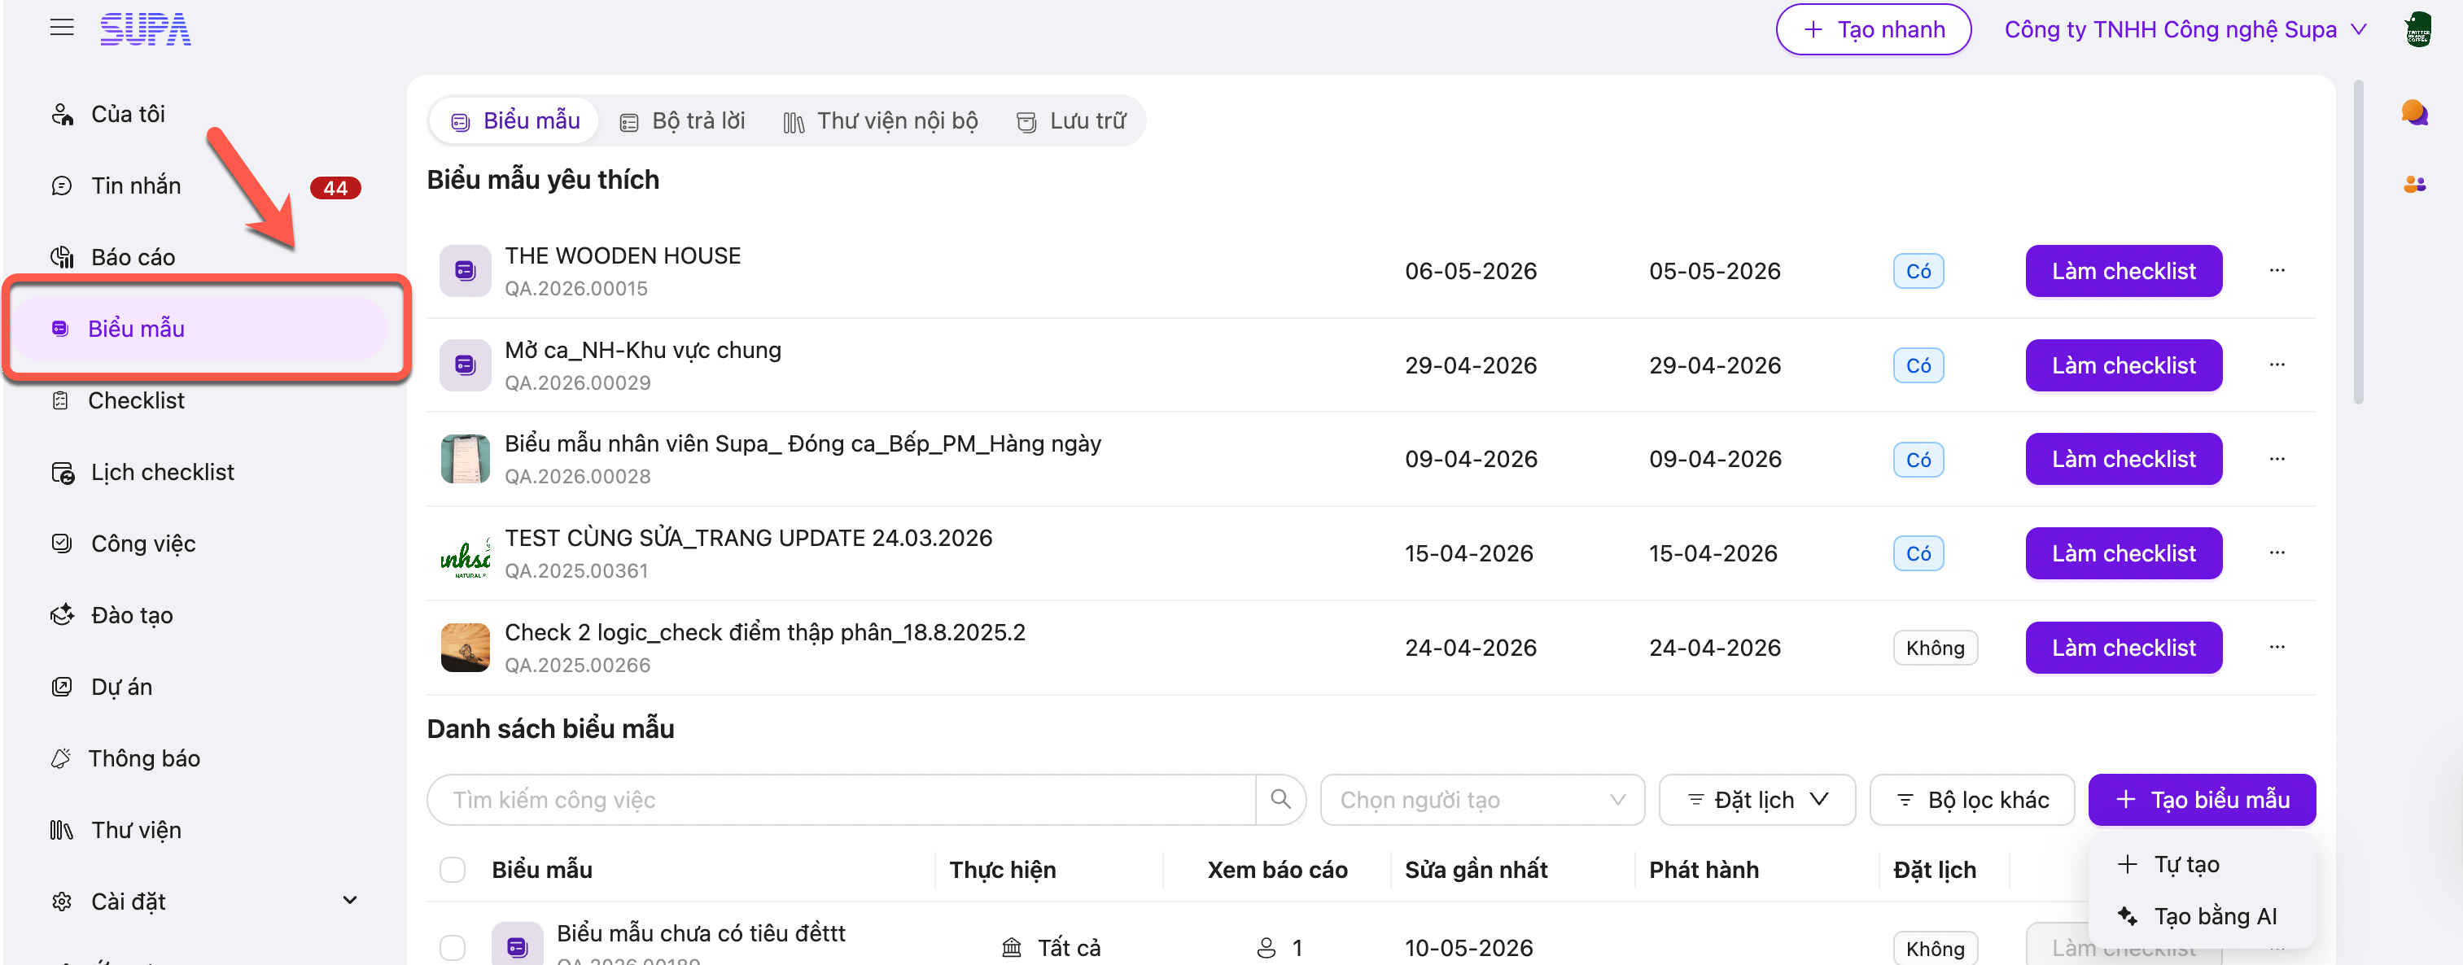
Task: Click the search magnifier icon
Action: point(1280,799)
